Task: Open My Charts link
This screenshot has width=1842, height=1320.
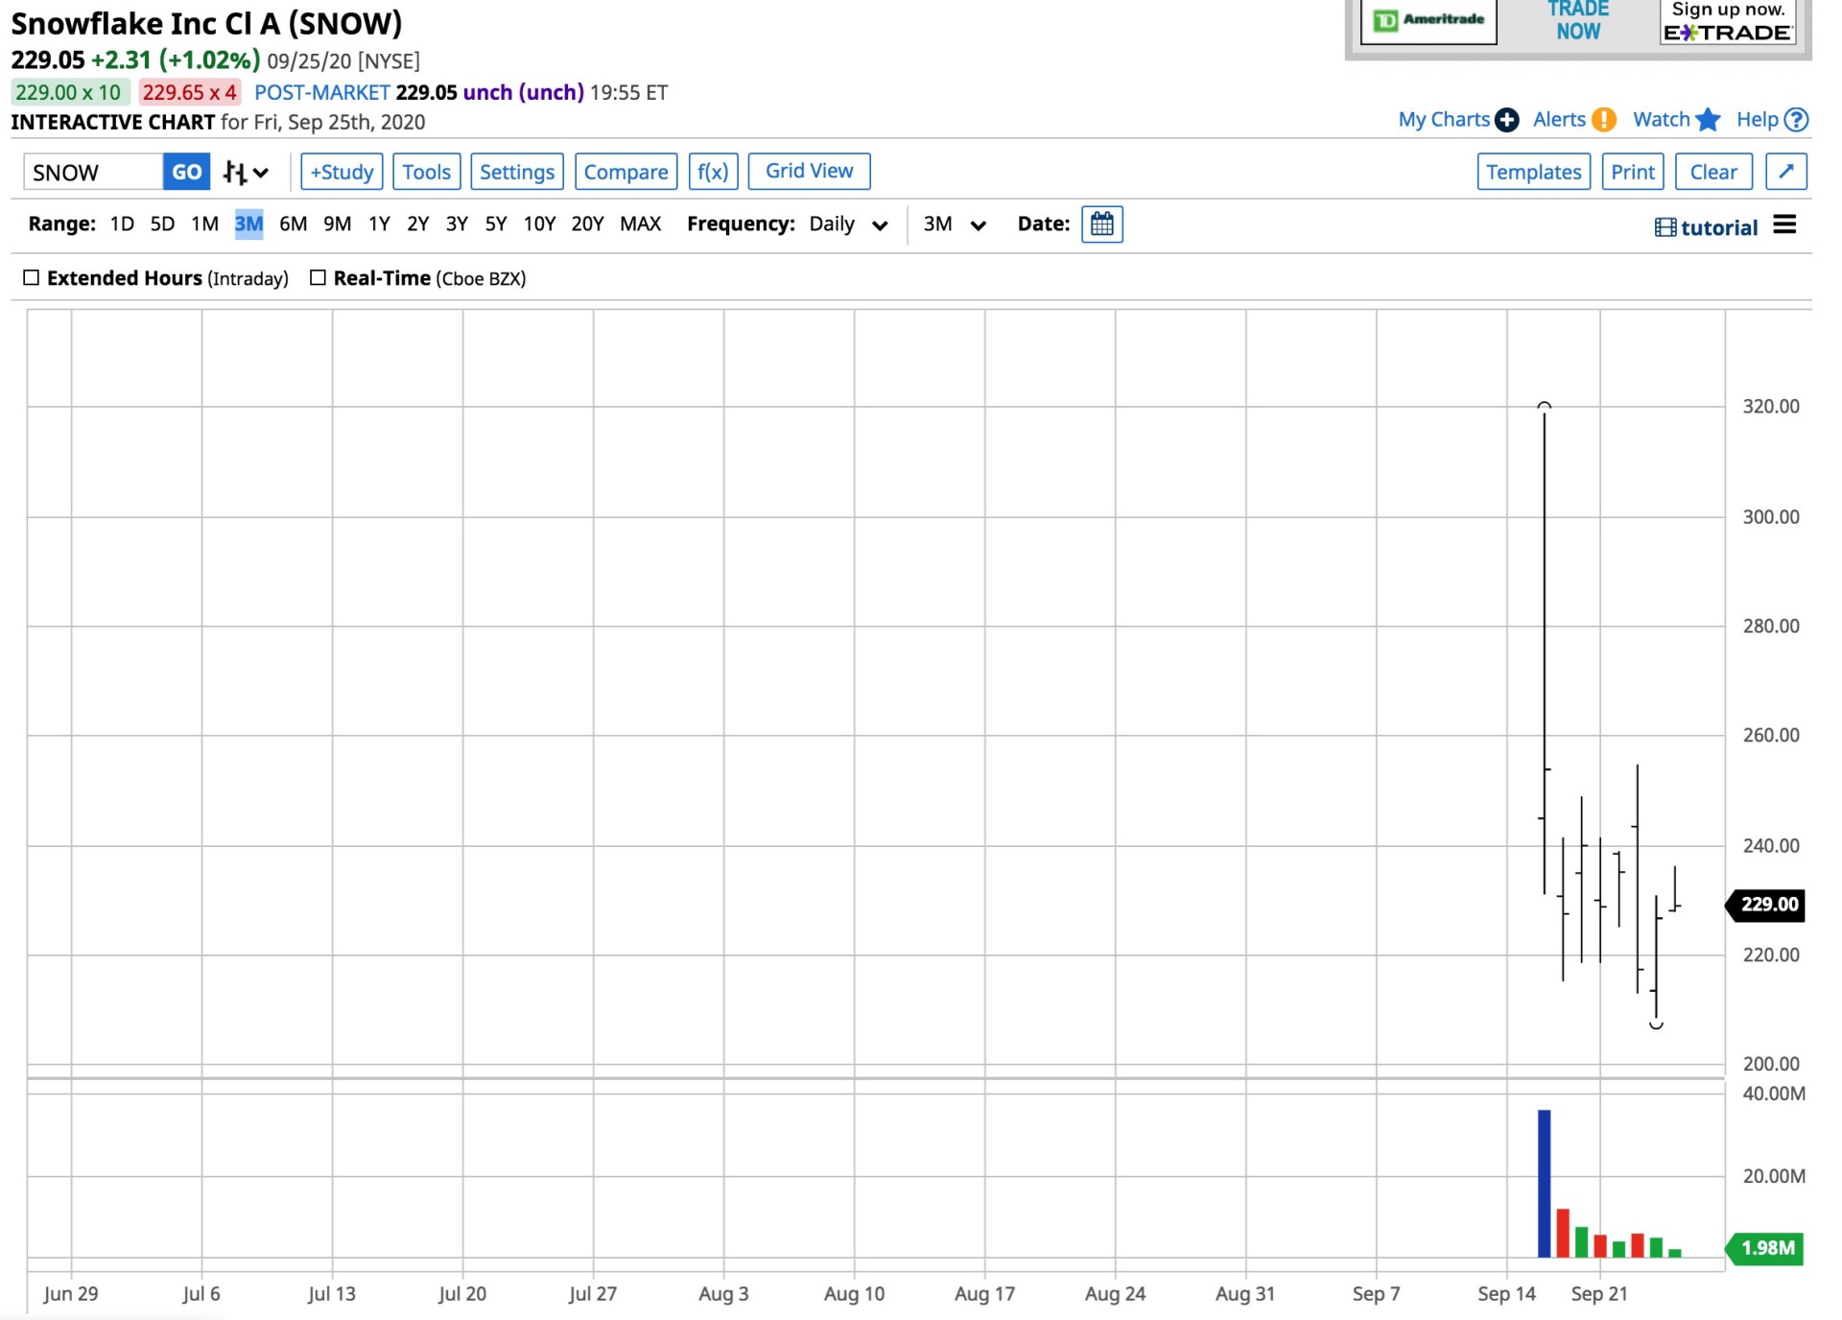Action: click(1443, 119)
